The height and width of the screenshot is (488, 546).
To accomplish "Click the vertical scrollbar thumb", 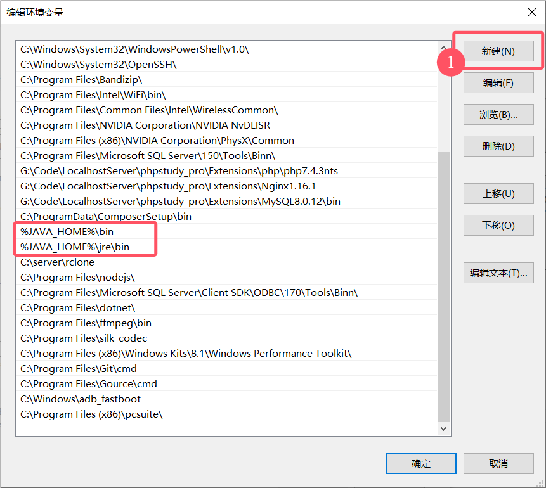I will tap(443, 285).
